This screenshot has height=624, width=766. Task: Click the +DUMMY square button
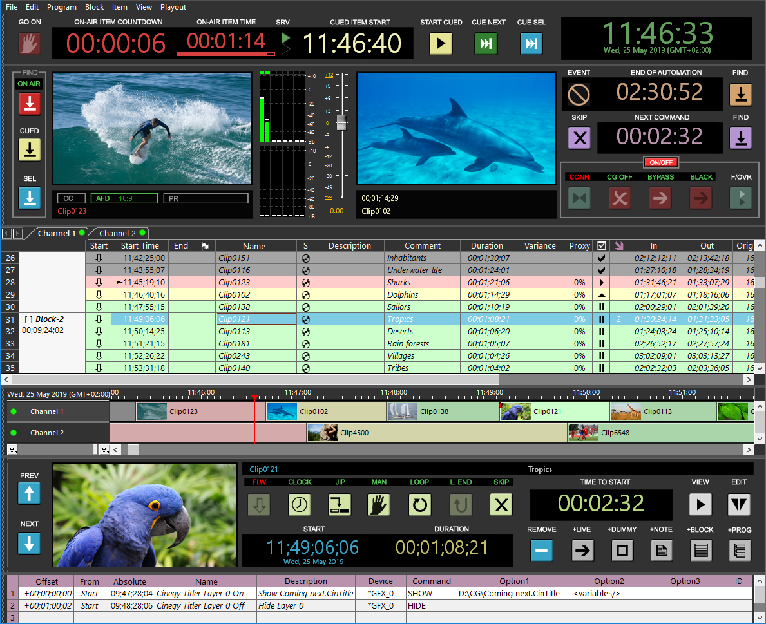coord(622,551)
